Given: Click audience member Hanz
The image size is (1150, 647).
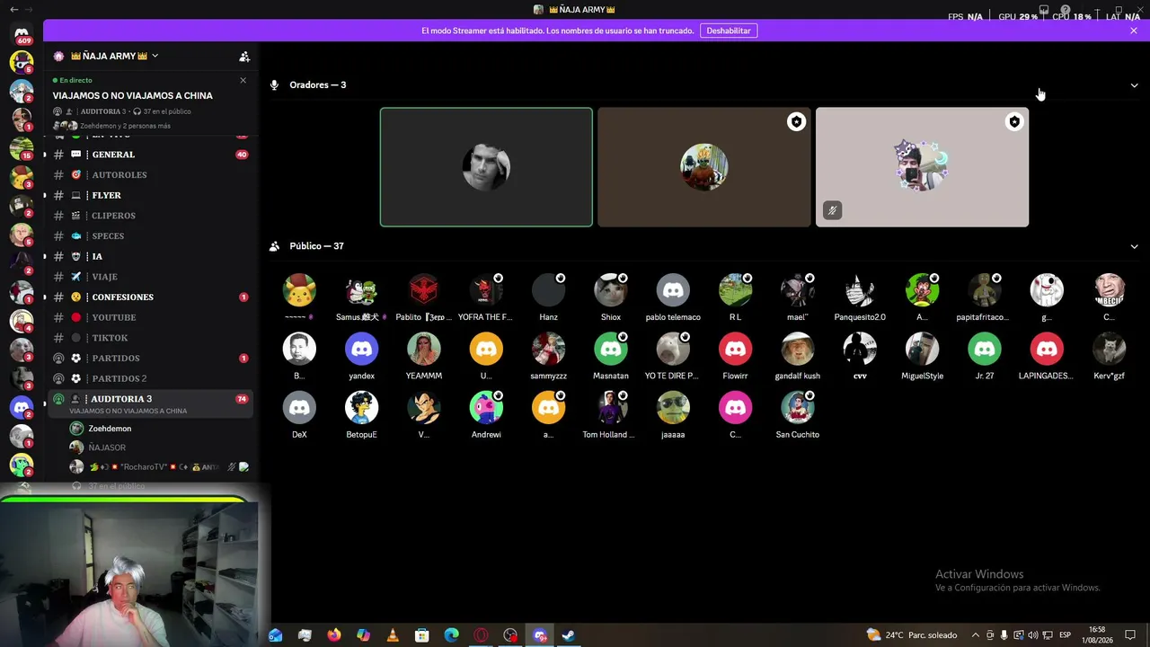Looking at the screenshot, I should 548,297.
